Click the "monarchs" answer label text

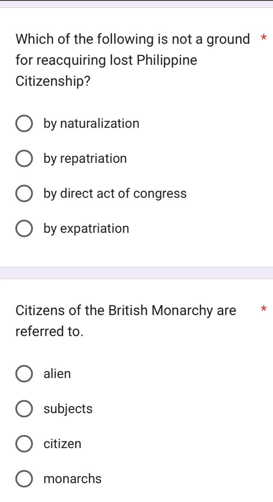click(73, 479)
